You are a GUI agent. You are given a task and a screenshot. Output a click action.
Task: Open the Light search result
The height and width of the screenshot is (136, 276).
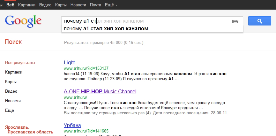coord(69,62)
